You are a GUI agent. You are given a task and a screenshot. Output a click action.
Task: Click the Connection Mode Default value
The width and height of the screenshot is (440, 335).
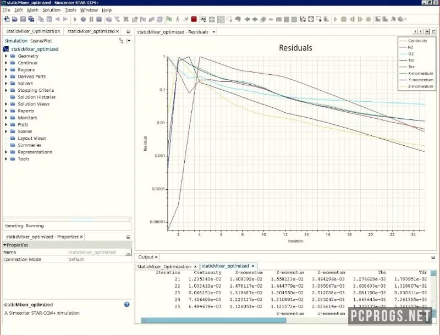pyautogui.click(x=76, y=260)
